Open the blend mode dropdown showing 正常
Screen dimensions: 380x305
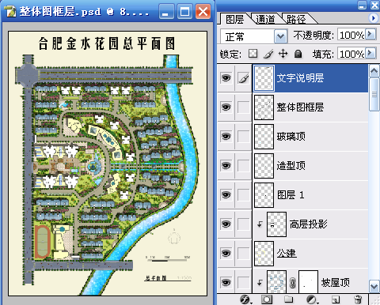[280, 36]
